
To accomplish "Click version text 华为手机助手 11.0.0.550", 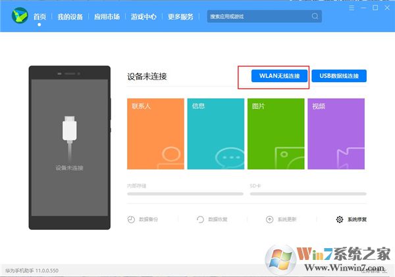I will pos(32,270).
